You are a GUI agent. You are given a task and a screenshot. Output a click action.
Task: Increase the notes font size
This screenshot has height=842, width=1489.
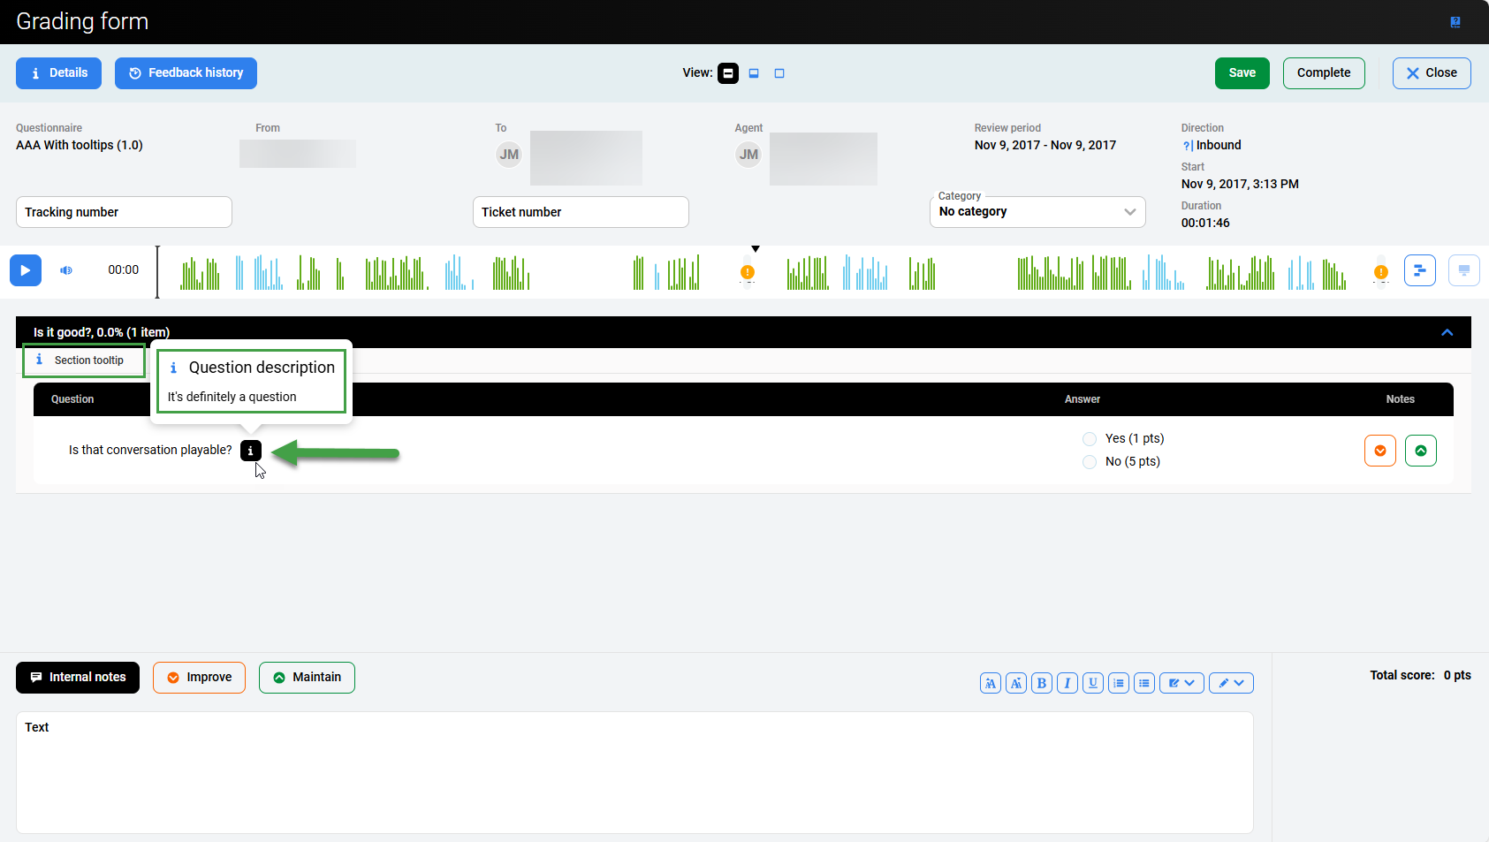pyautogui.click(x=991, y=683)
